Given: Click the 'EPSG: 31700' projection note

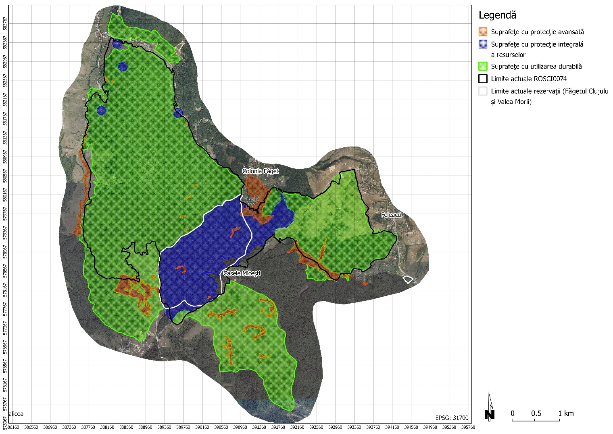Looking at the screenshot, I should [452, 418].
